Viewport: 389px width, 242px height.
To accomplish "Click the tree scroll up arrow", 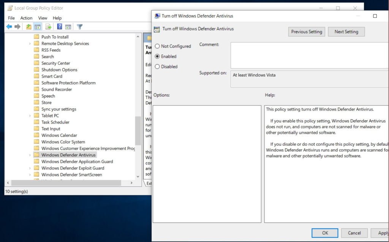I will coord(138,37).
